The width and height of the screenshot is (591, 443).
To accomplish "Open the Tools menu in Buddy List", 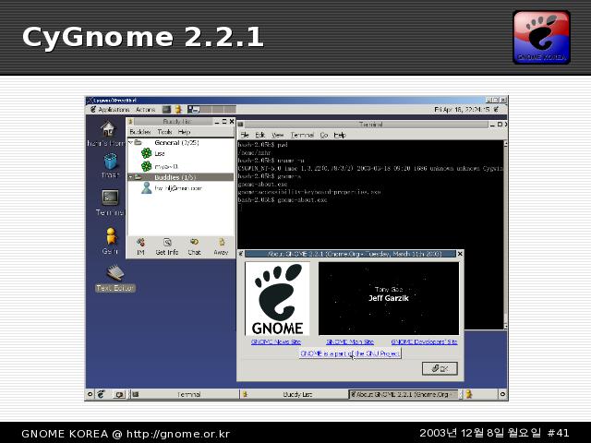I will (x=163, y=132).
